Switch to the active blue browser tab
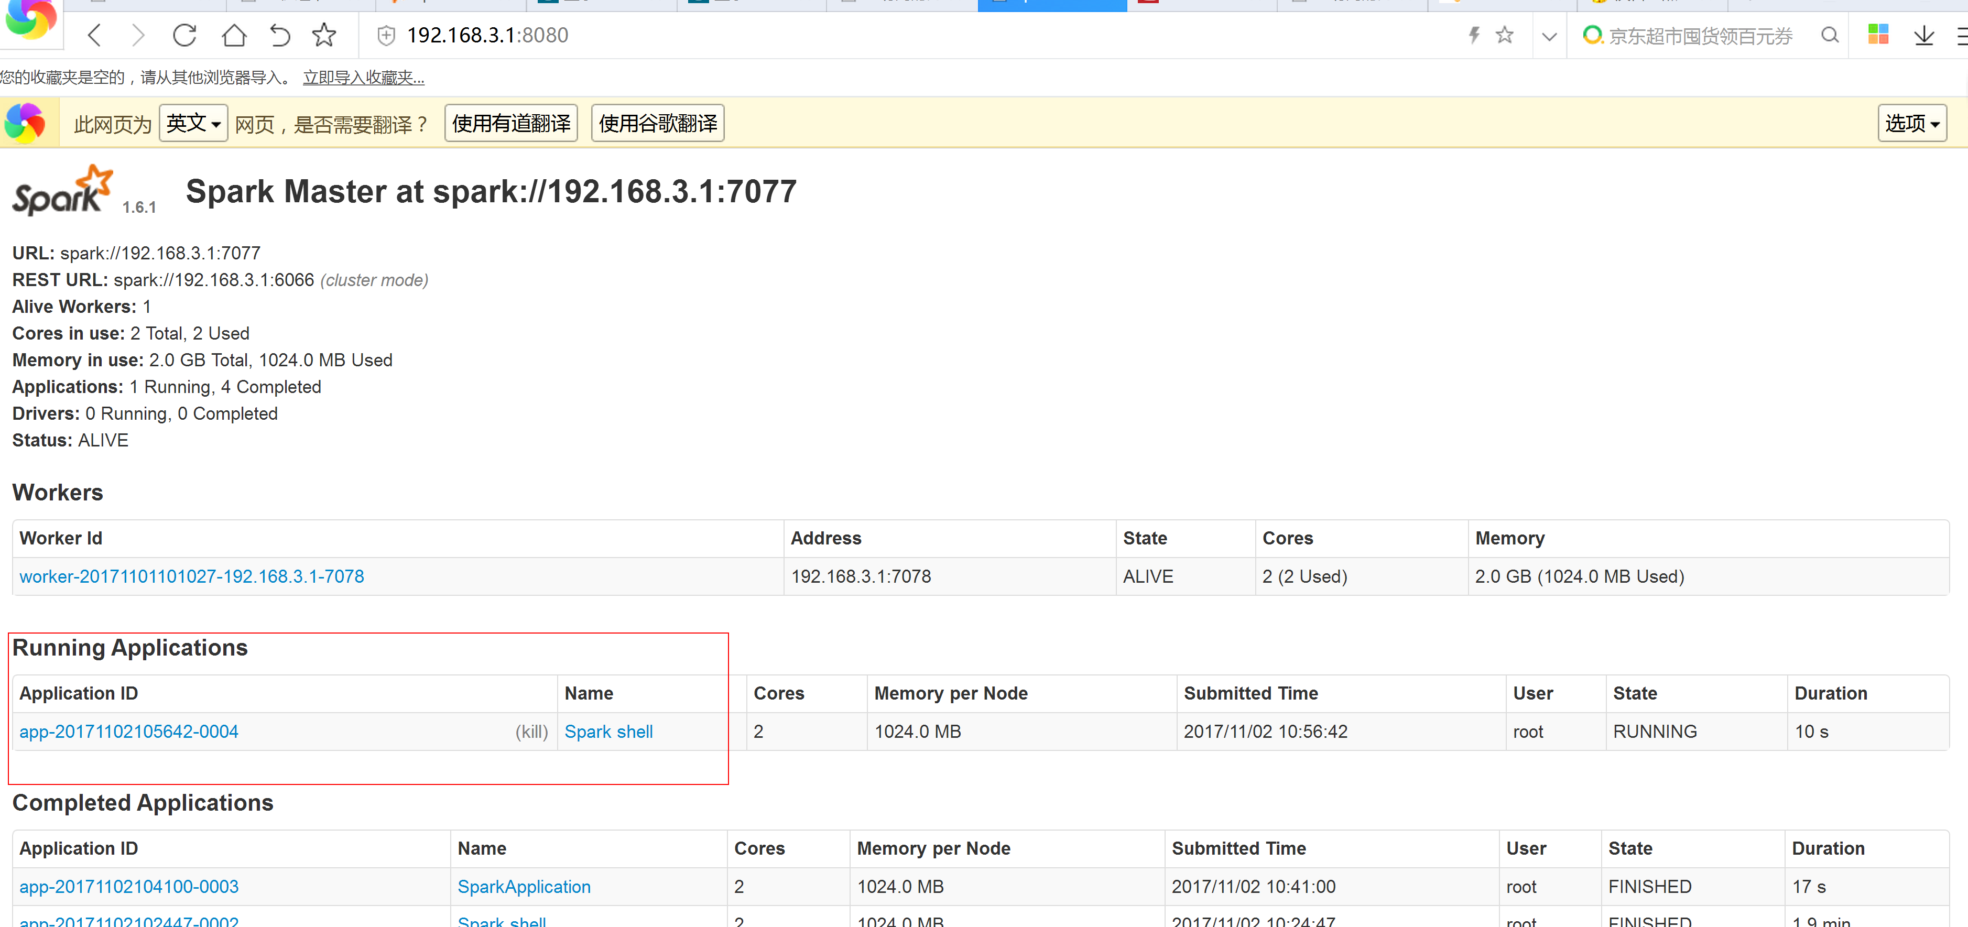This screenshot has height=927, width=1968. point(1052,5)
